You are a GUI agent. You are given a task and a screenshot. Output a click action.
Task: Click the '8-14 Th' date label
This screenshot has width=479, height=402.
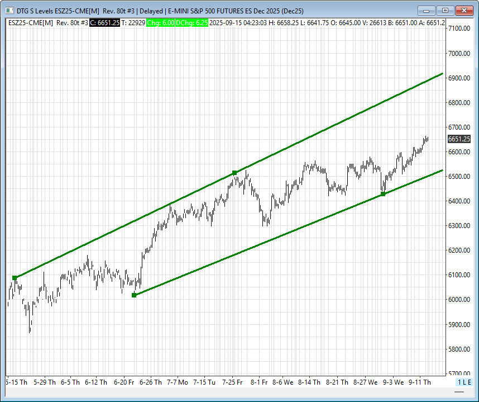click(x=309, y=382)
